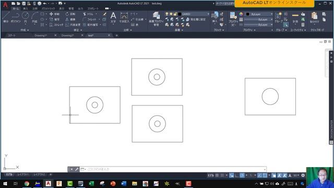The width and height of the screenshot is (334, 188).
Task: Toggle layer on/off lightbulb icon
Action: tap(167, 14)
